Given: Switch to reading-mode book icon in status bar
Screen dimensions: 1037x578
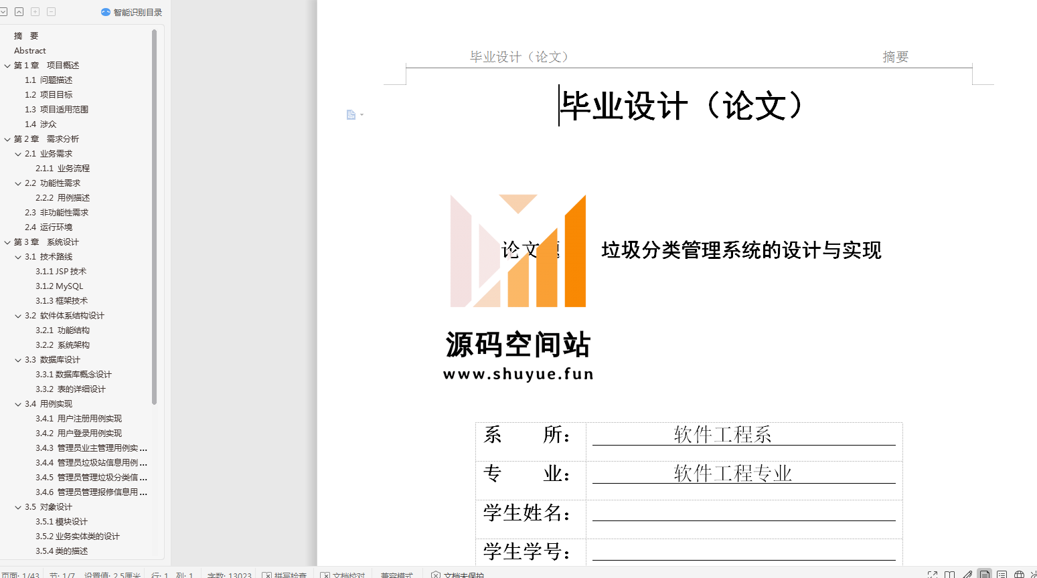Looking at the screenshot, I should tap(950, 575).
